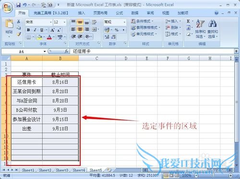Align text to bottom of cell
This screenshot has width=240, height=179.
87,22
